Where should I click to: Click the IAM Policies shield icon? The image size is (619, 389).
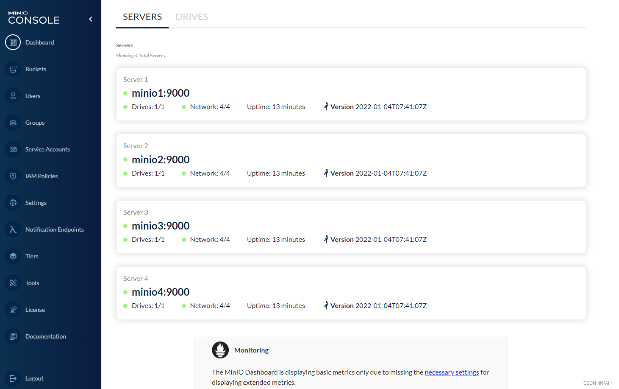coord(13,176)
